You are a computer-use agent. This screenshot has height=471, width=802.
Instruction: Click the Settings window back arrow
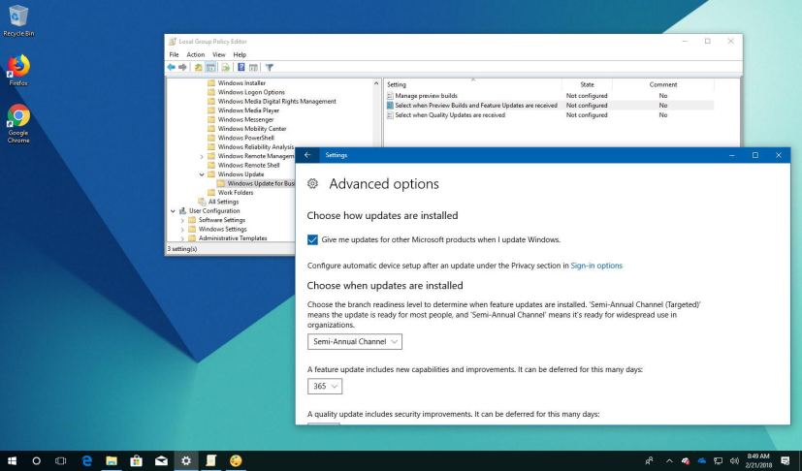(x=307, y=155)
